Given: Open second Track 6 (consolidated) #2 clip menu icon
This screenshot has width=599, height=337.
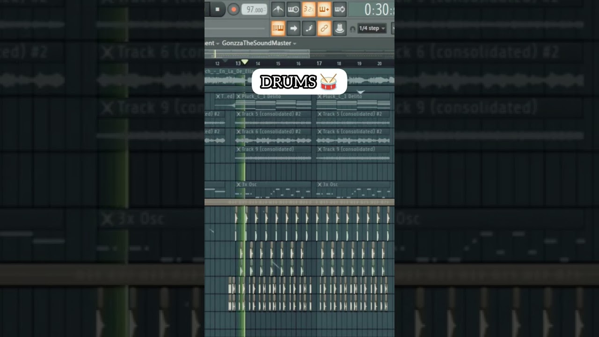Looking at the screenshot, I should tap(320, 132).
